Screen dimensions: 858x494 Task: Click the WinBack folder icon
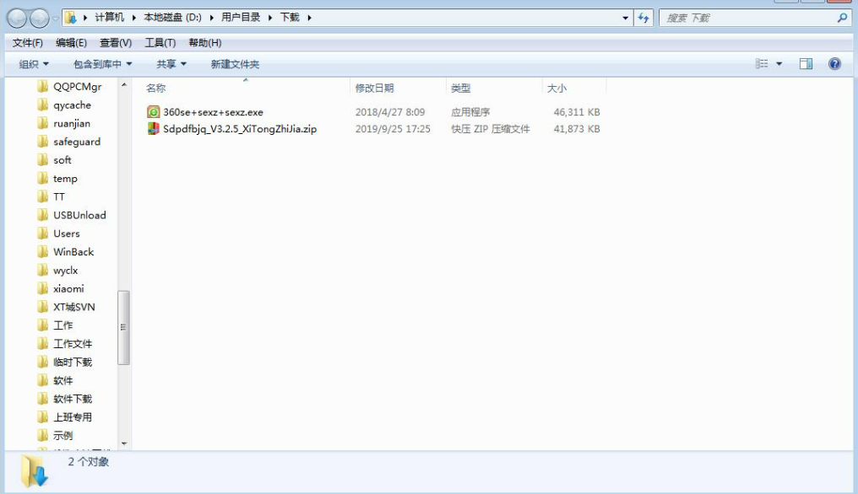pyautogui.click(x=43, y=252)
